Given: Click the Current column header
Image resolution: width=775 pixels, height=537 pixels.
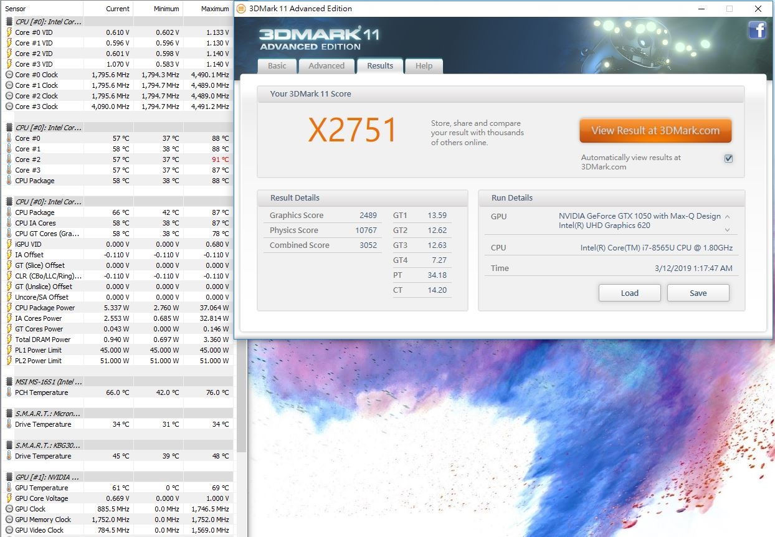Looking at the screenshot, I should [108, 9].
